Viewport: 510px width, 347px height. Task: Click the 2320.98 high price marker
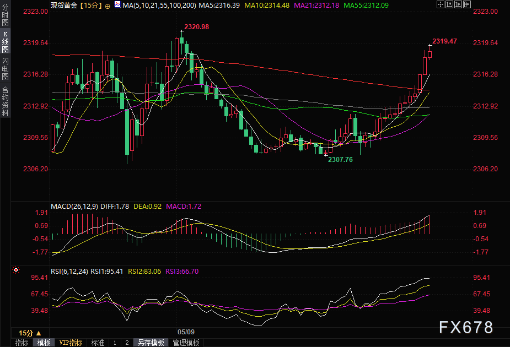pos(196,27)
